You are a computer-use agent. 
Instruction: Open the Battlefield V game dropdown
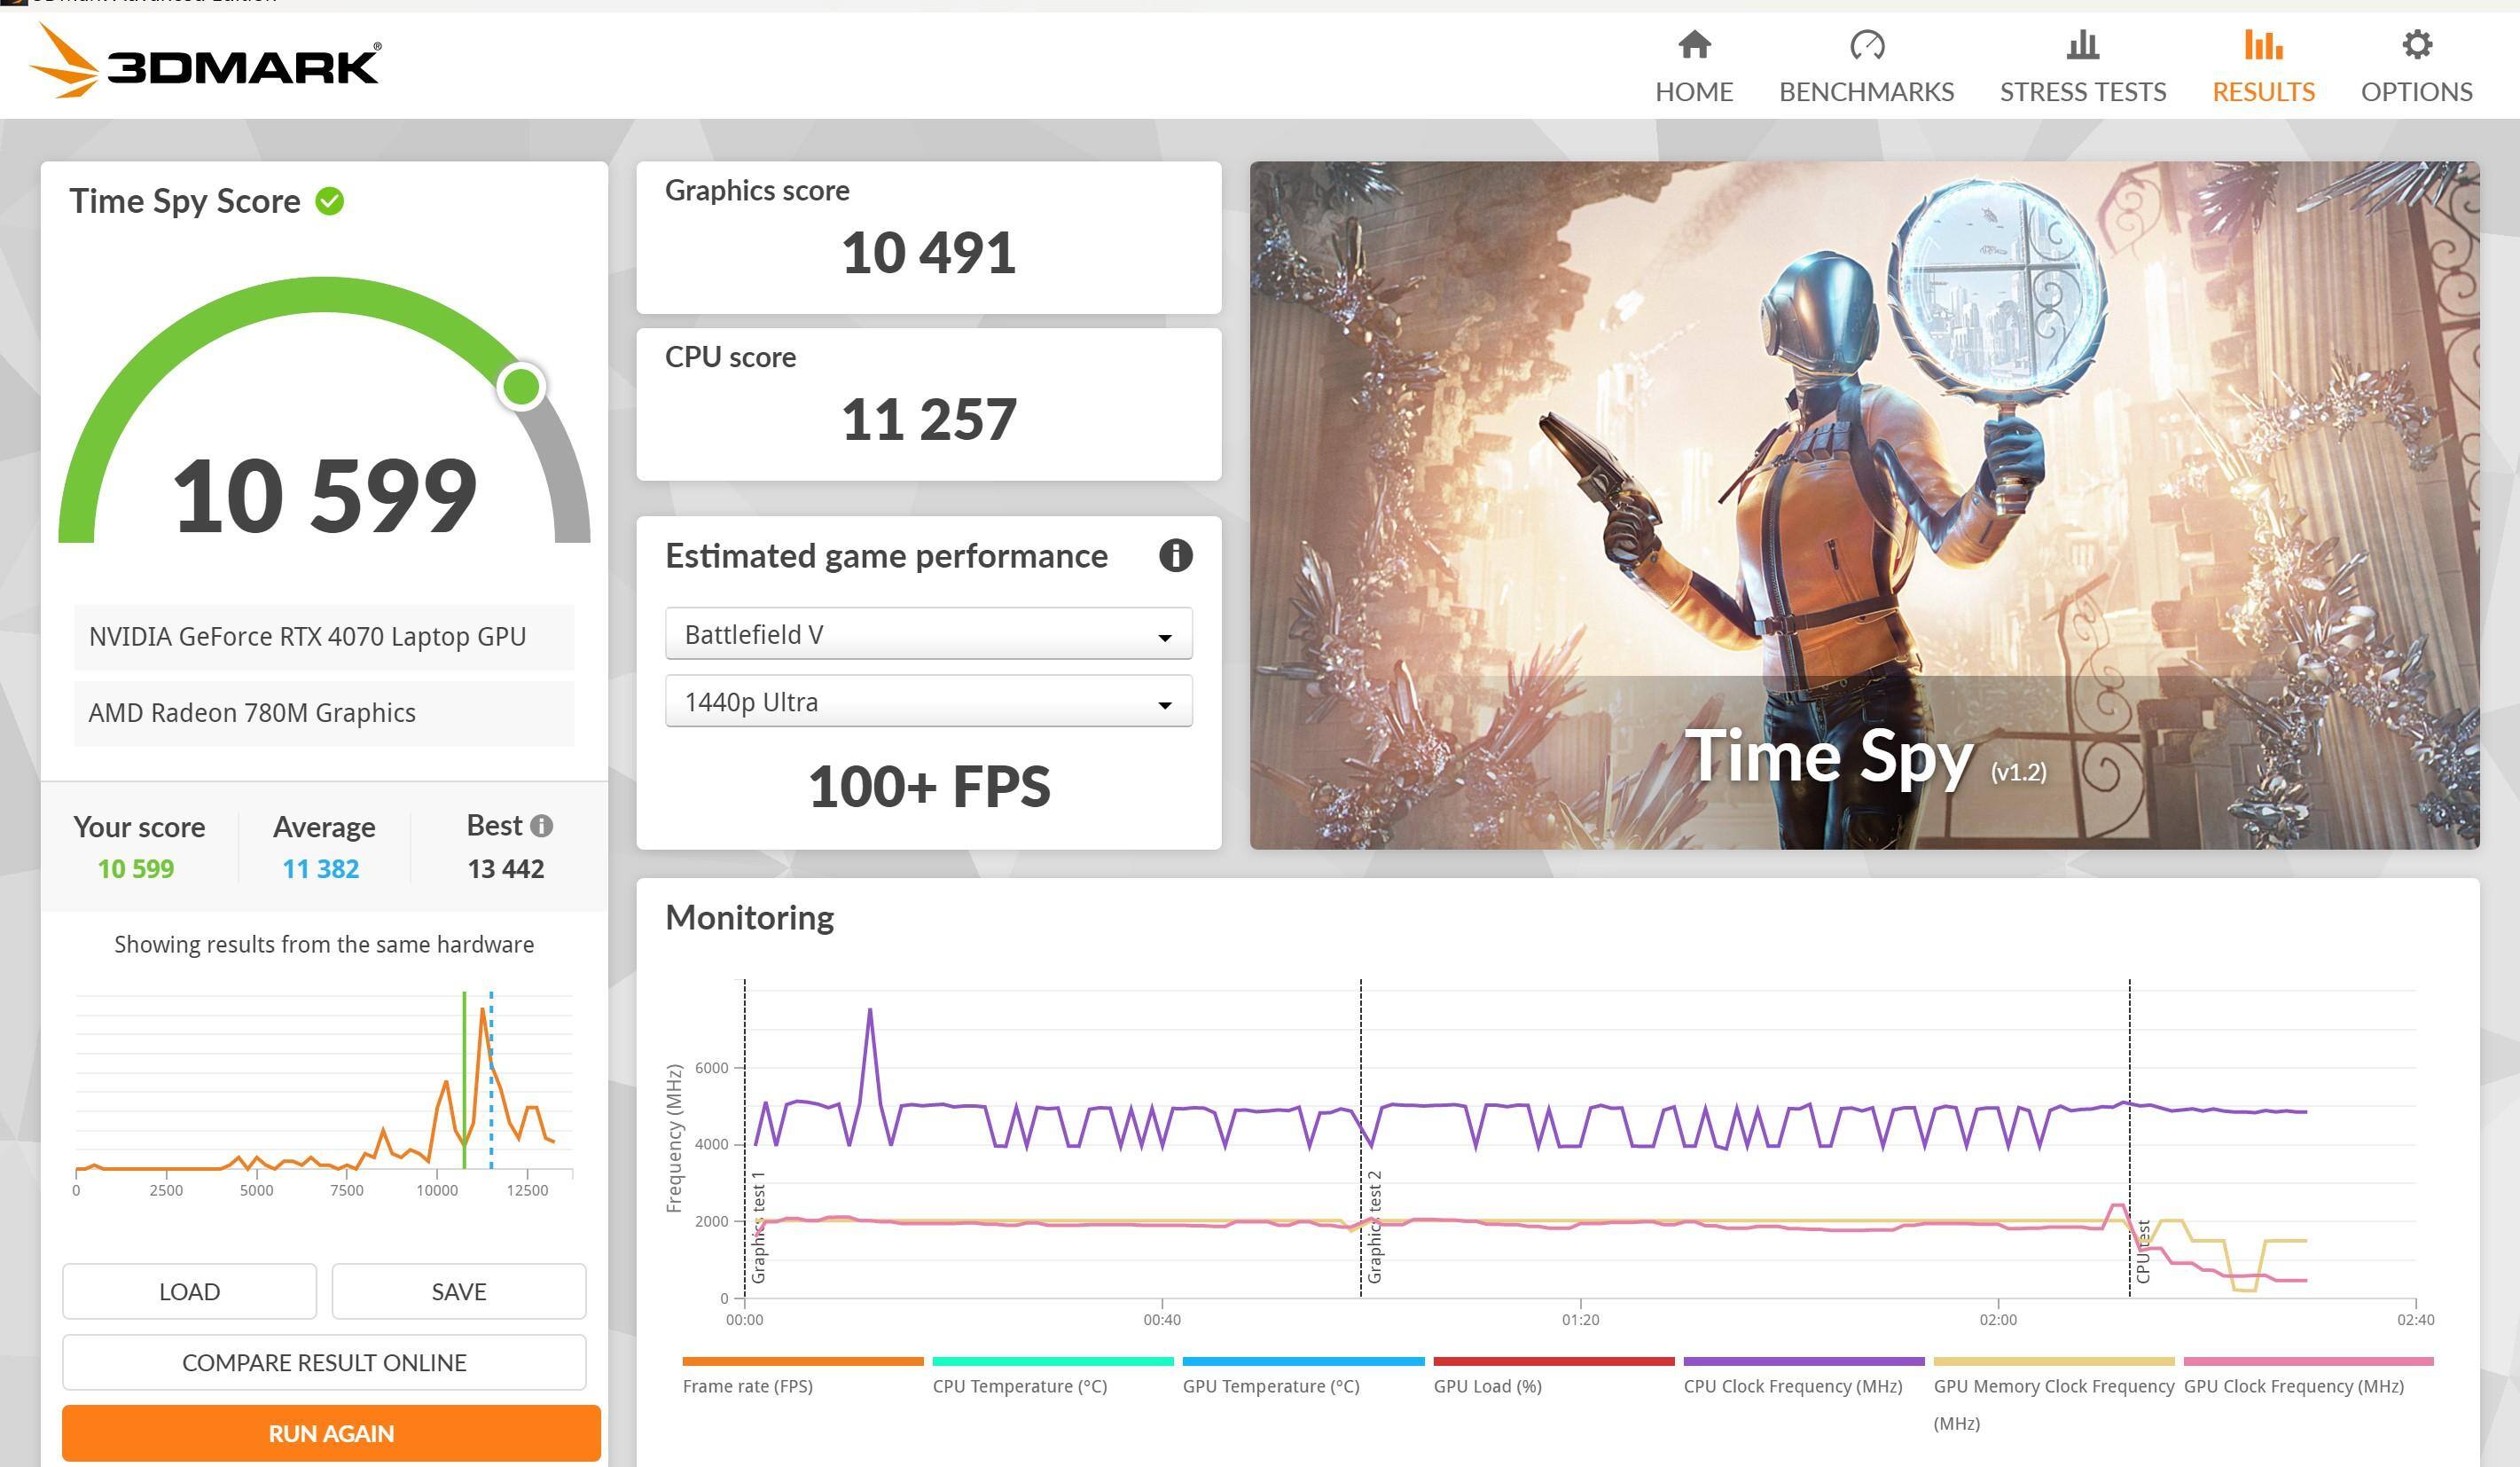pyautogui.click(x=928, y=634)
